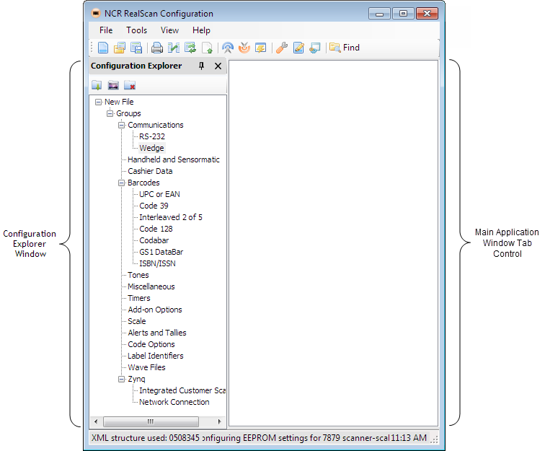Select the Wedge tree item

[151, 148]
